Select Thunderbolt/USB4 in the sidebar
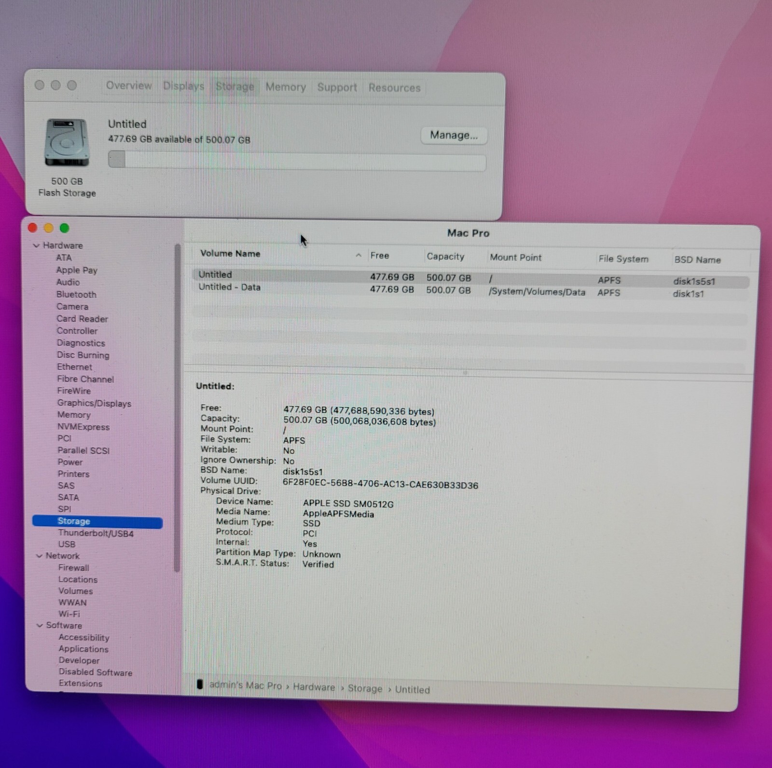The height and width of the screenshot is (768, 772). 96,534
